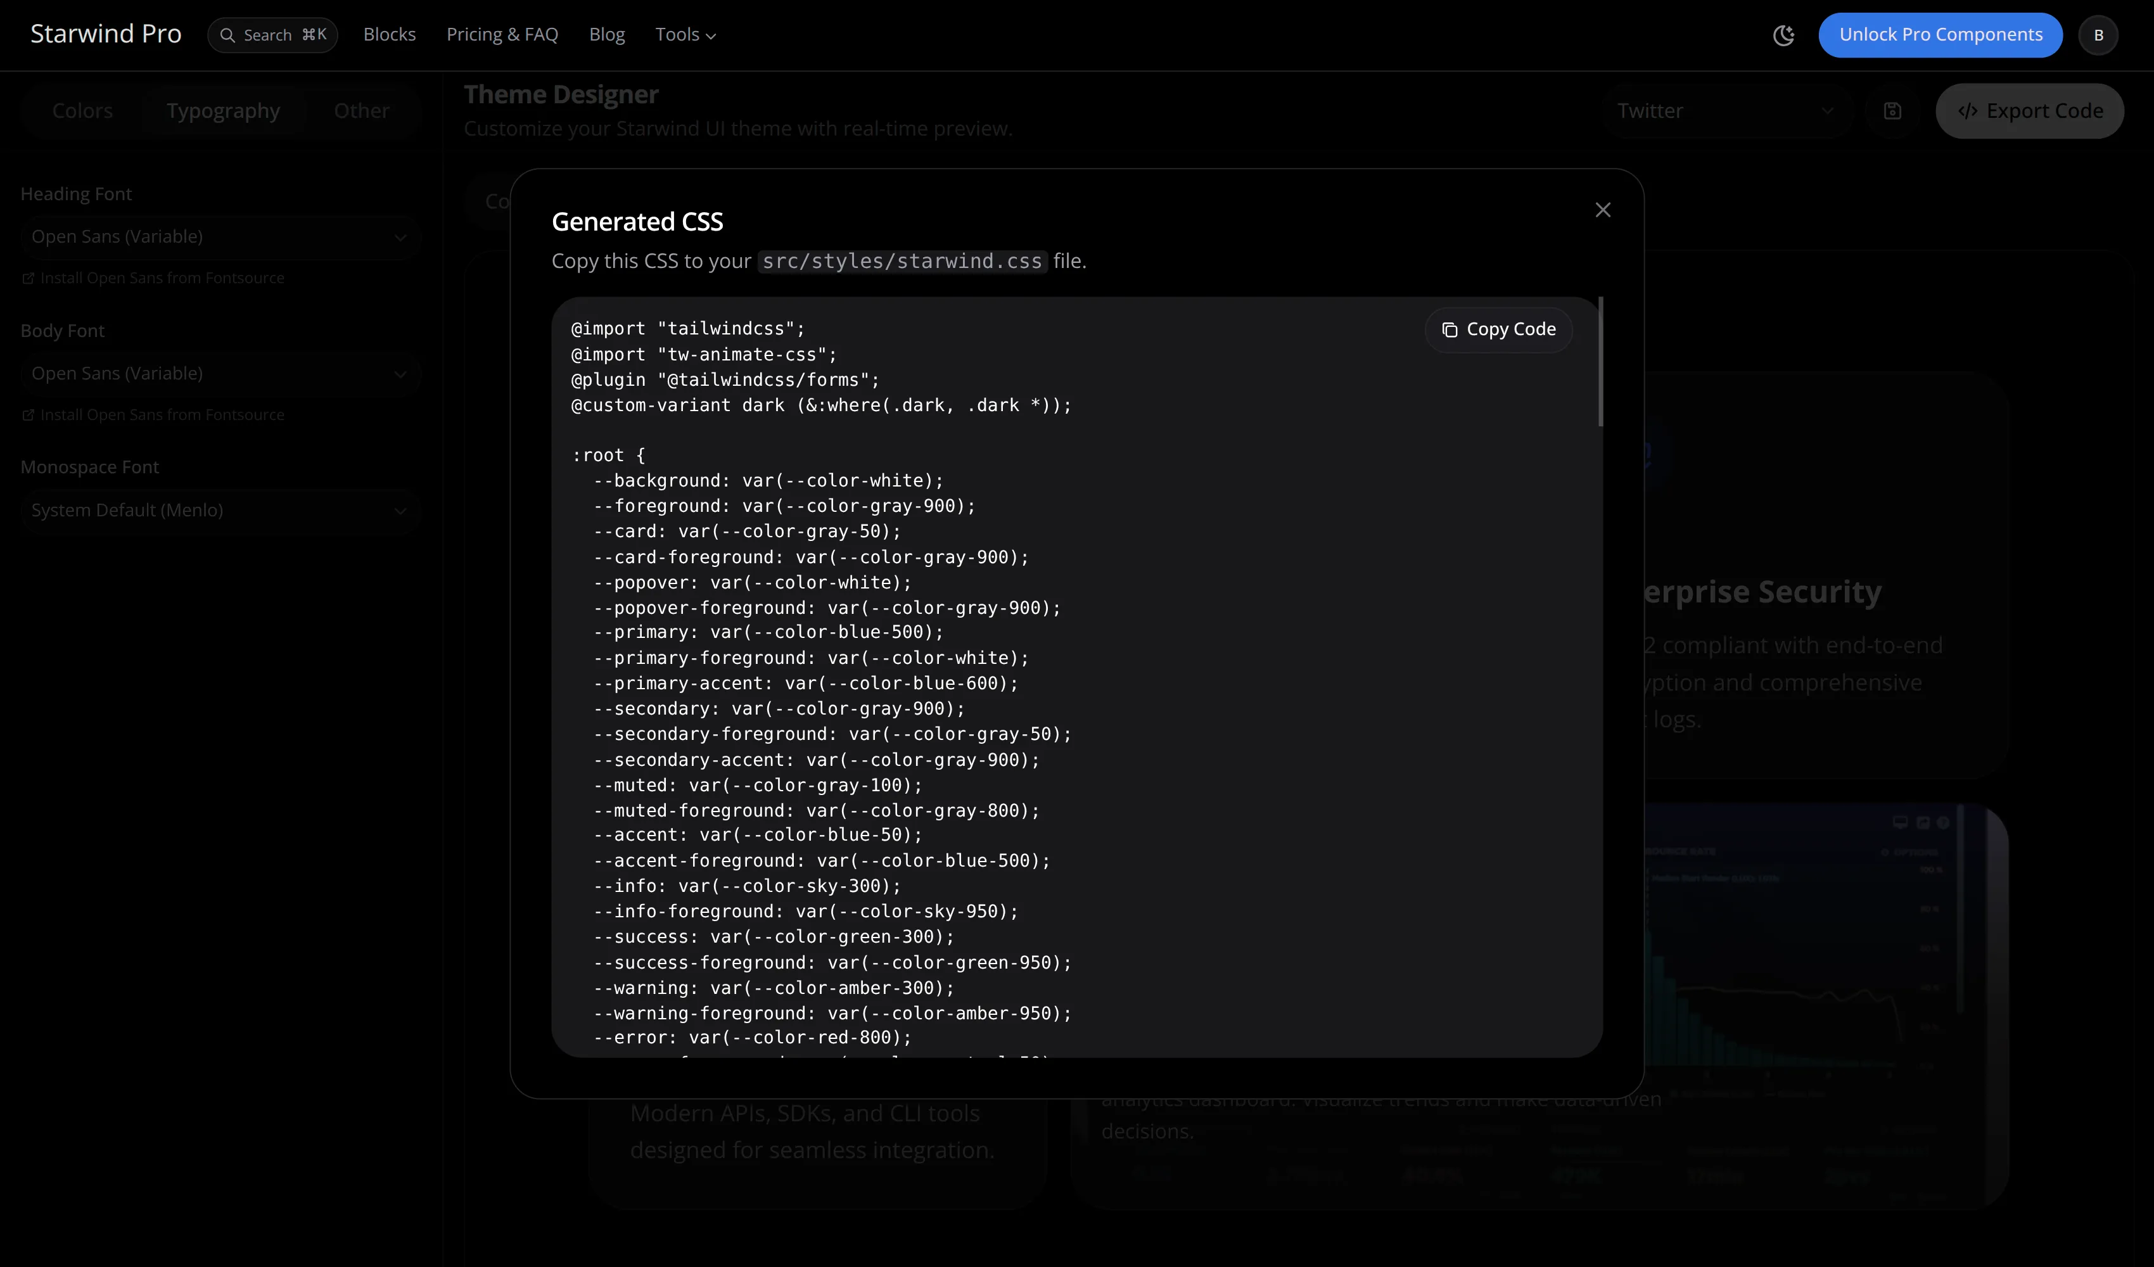This screenshot has width=2154, height=1267.
Task: Click '--error: var(--color-red-800);' line
Action: 752,1038
